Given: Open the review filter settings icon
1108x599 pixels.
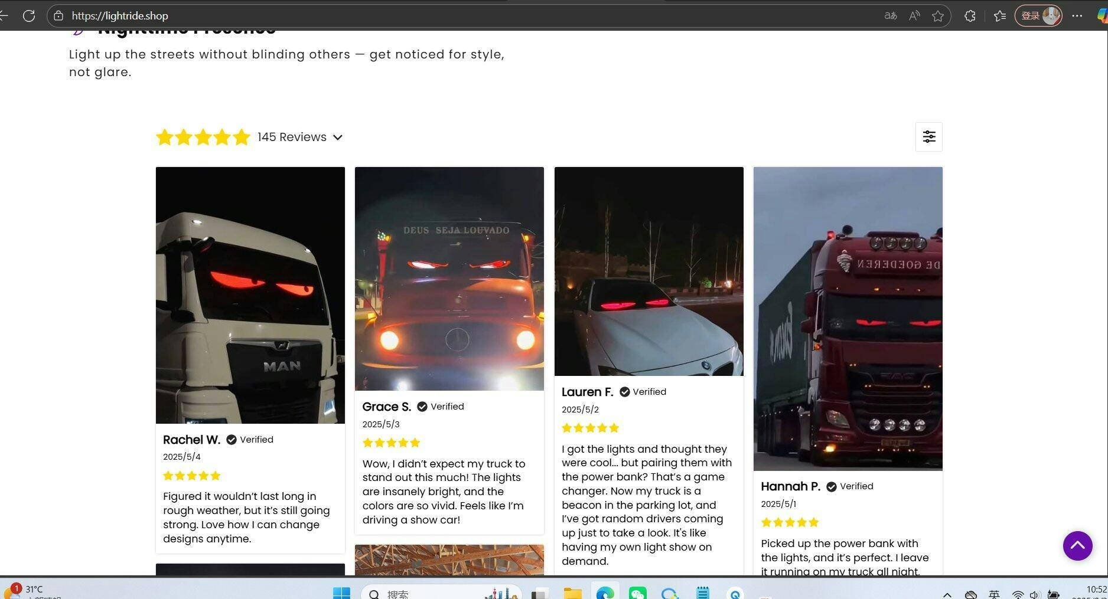Looking at the screenshot, I should coord(928,137).
